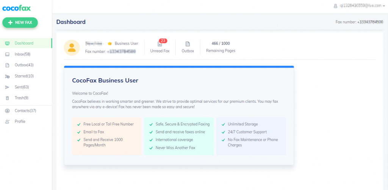
Task: Click the Outbox label under dashboard icon
Action: click(x=188, y=51)
